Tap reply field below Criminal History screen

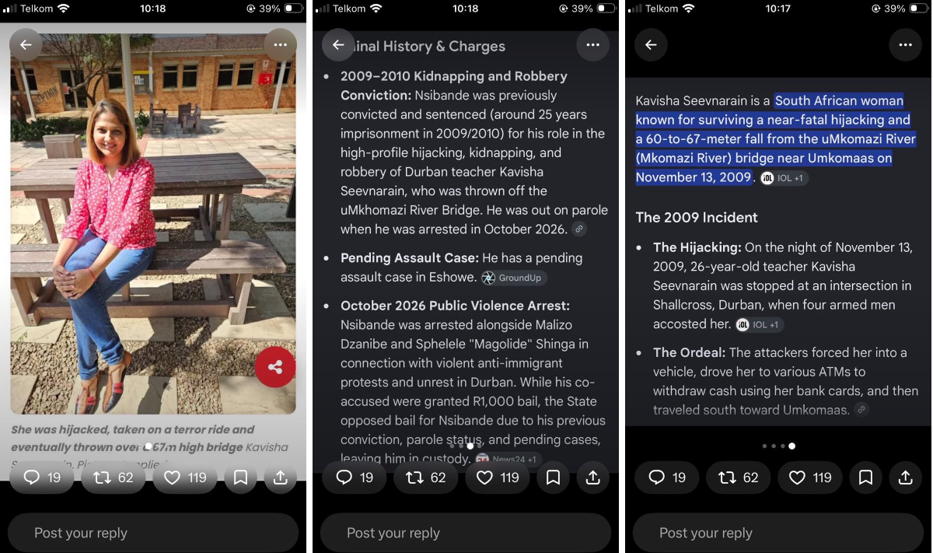pyautogui.click(x=466, y=533)
